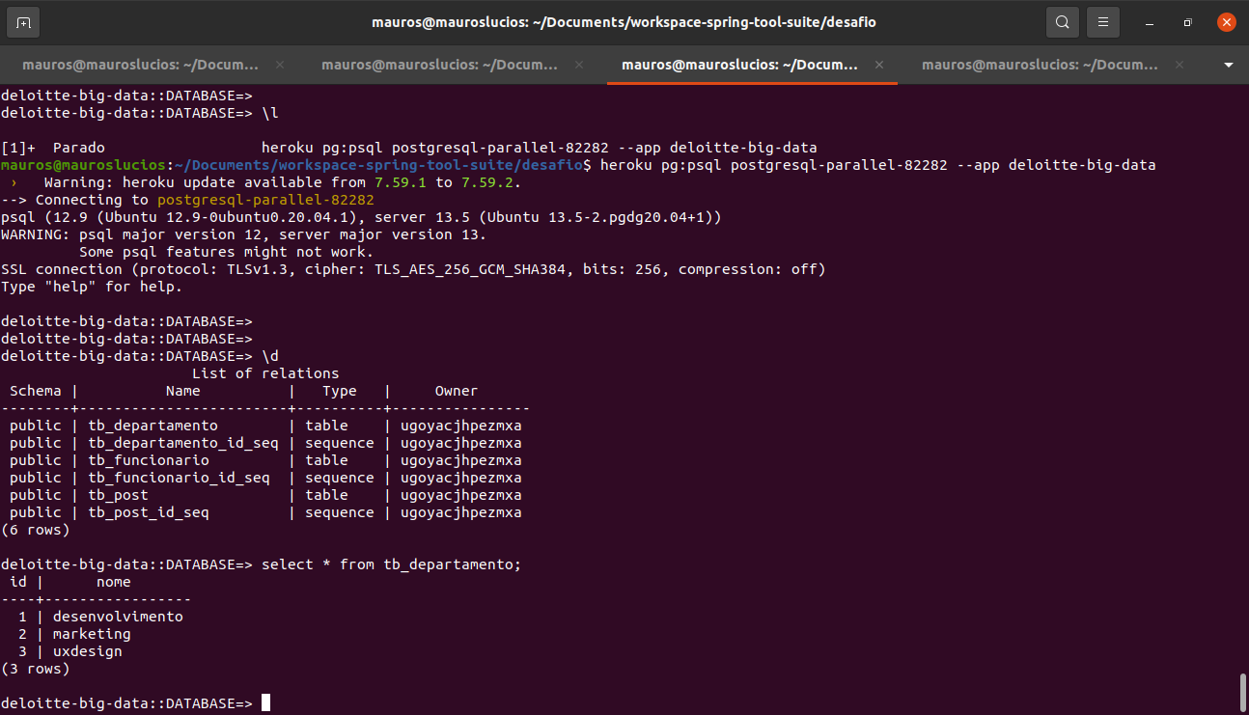Switch to the fourth terminal tab
The image size is (1249, 715).
point(1040,65)
